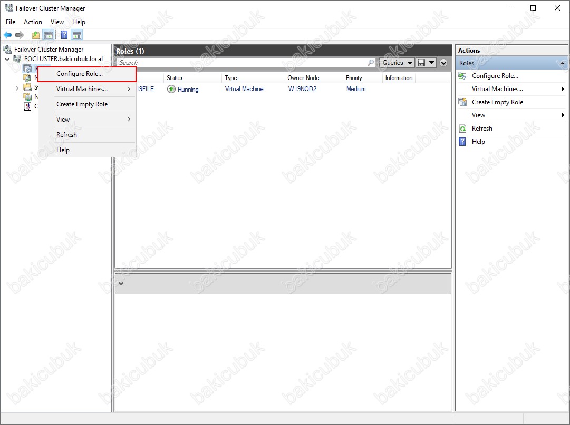Choose Refresh in the context menu
Viewport: 570px width, 425px height.
(x=87, y=135)
